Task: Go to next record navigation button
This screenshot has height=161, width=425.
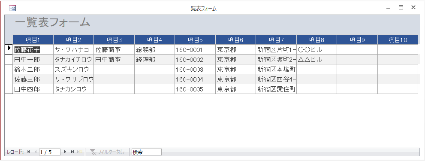Action: point(65,152)
